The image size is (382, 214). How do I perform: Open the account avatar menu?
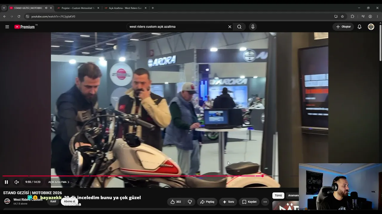[x=371, y=27]
